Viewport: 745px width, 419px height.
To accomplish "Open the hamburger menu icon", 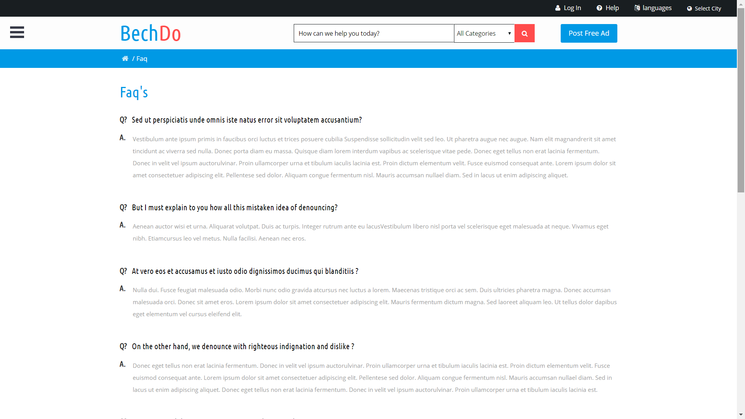I will point(17,32).
